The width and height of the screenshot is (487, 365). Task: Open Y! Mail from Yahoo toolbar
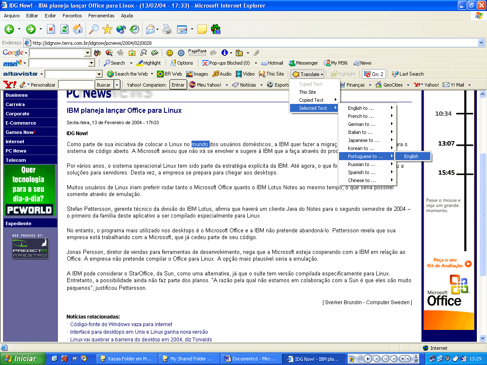point(454,85)
